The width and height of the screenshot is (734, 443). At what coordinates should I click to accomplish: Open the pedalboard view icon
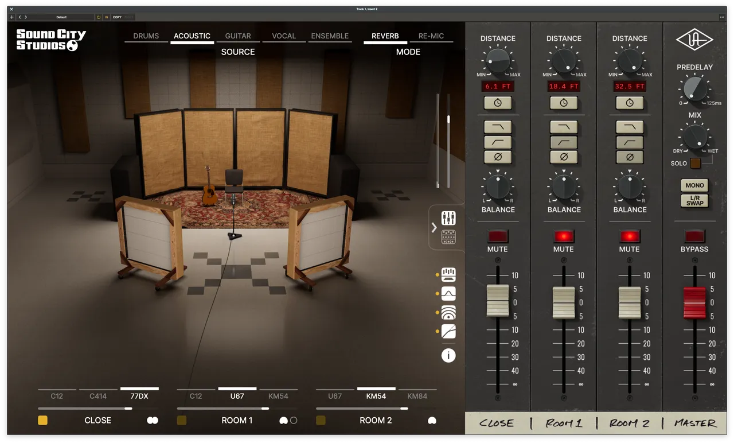(x=448, y=237)
